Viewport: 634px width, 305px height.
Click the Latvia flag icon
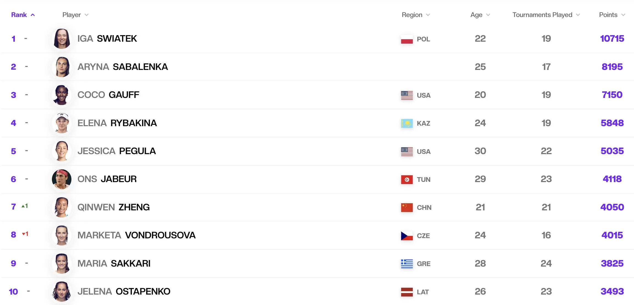pyautogui.click(x=407, y=292)
